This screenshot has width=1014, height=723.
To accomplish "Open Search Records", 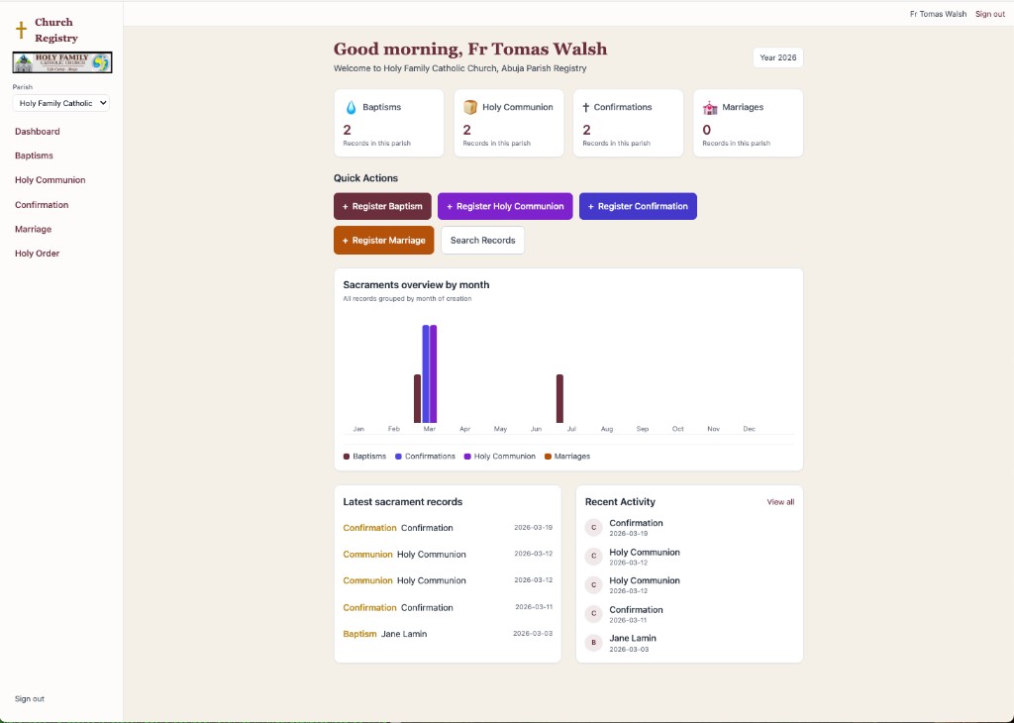I will [x=482, y=240].
